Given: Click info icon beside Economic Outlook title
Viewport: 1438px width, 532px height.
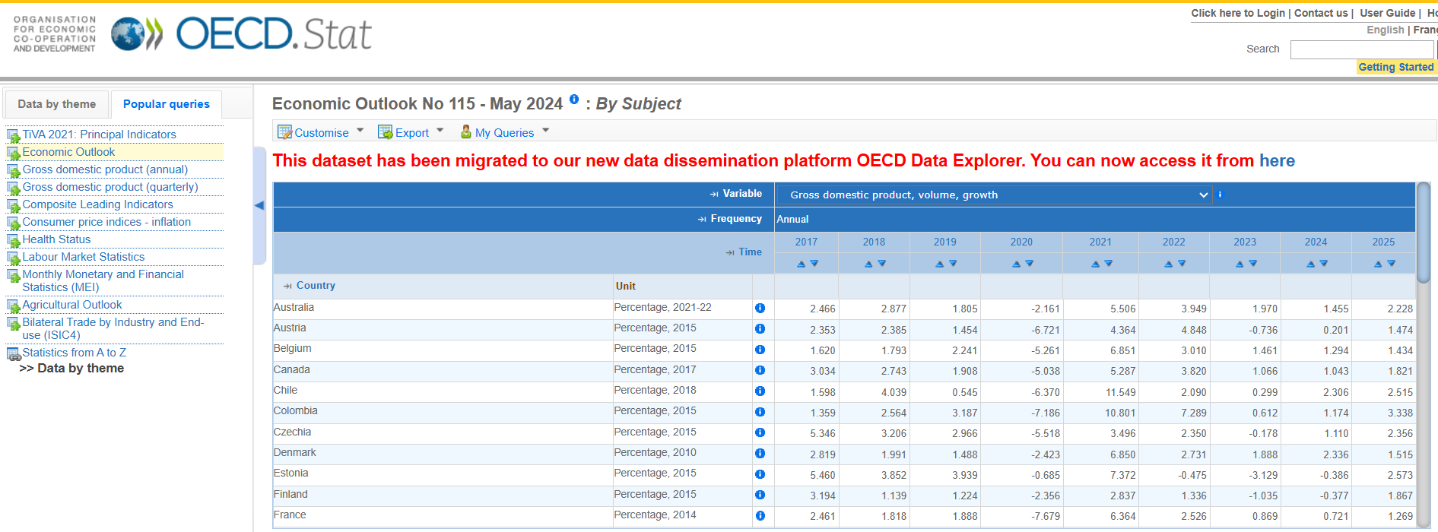Looking at the screenshot, I should pos(574,99).
